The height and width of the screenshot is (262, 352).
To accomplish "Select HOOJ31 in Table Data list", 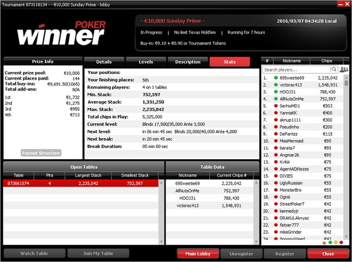I will [210, 198].
